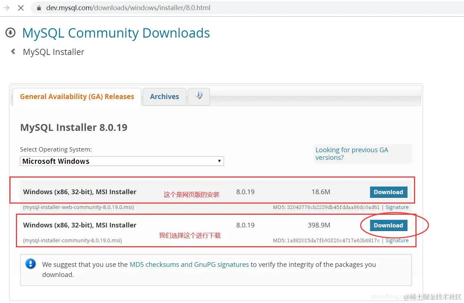Open the info icon tab
This screenshot has height=303, width=464.
[x=199, y=96]
